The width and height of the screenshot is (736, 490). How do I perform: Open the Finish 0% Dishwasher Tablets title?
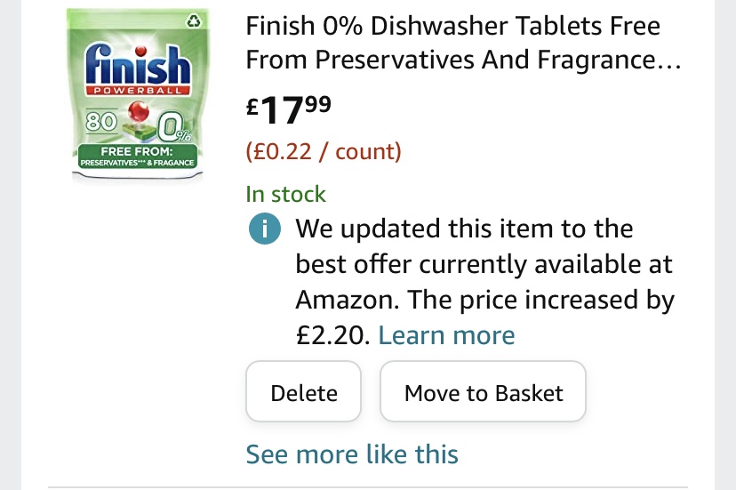pyautogui.click(x=463, y=43)
